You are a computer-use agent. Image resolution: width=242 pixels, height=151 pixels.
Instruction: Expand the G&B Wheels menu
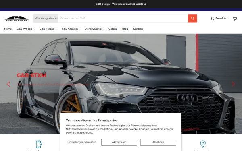point(26,29)
